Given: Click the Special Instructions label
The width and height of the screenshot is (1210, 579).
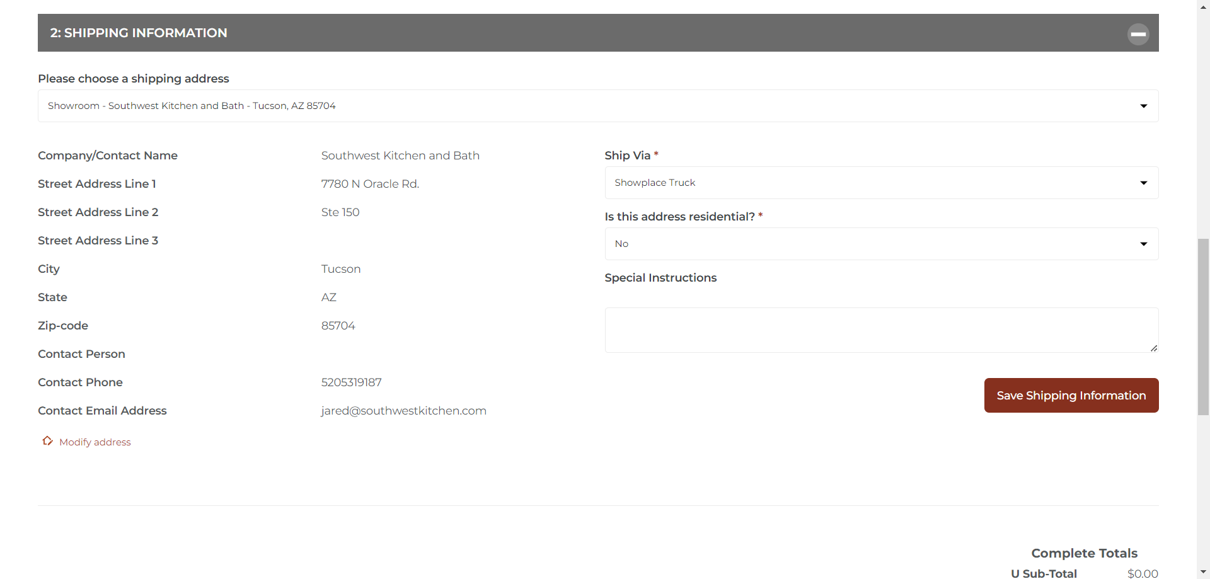Looking at the screenshot, I should 660,278.
